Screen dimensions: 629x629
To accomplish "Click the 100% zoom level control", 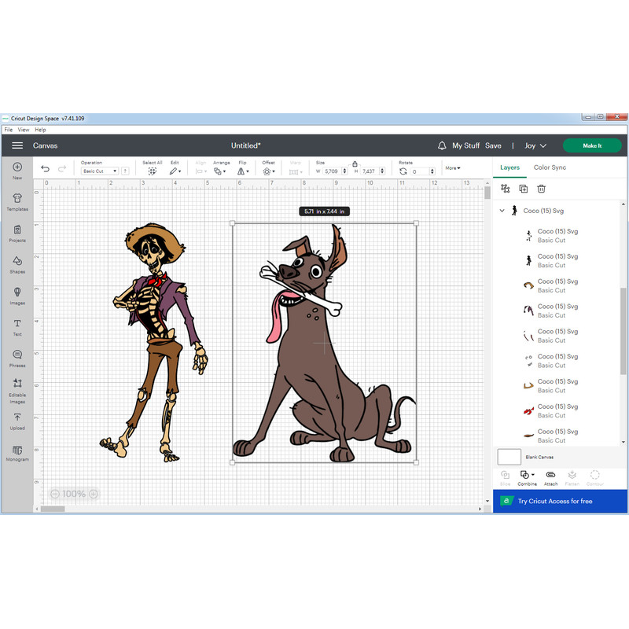I will (74, 494).
